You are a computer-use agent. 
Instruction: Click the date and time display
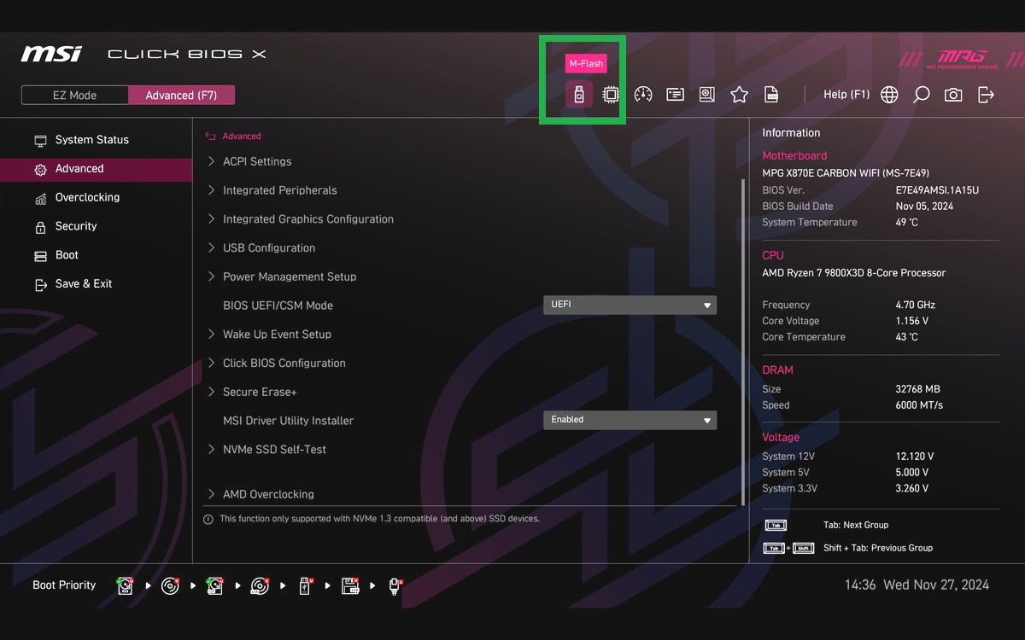917,585
